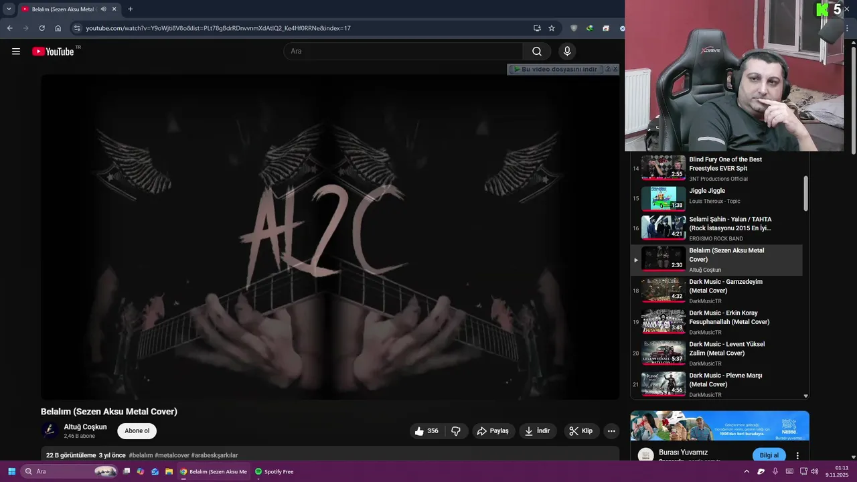The image size is (857, 482).
Task: Open the Paylaş share dialog
Action: (x=493, y=431)
